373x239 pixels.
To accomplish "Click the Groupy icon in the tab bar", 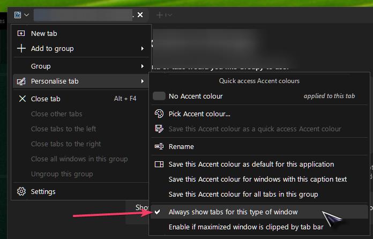I will [18, 15].
